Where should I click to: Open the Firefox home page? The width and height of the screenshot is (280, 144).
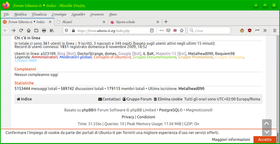(29, 31)
